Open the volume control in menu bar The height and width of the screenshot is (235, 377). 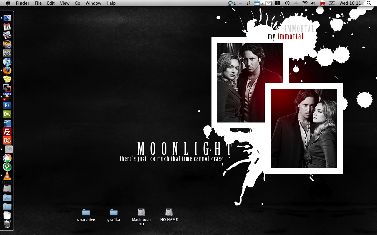pyautogui.click(x=313, y=3)
